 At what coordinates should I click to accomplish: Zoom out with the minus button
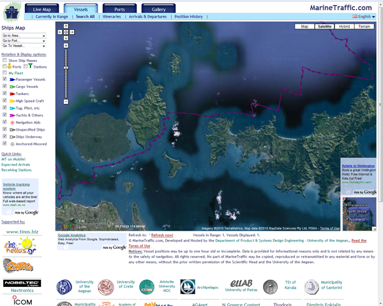pyautogui.click(x=66, y=101)
